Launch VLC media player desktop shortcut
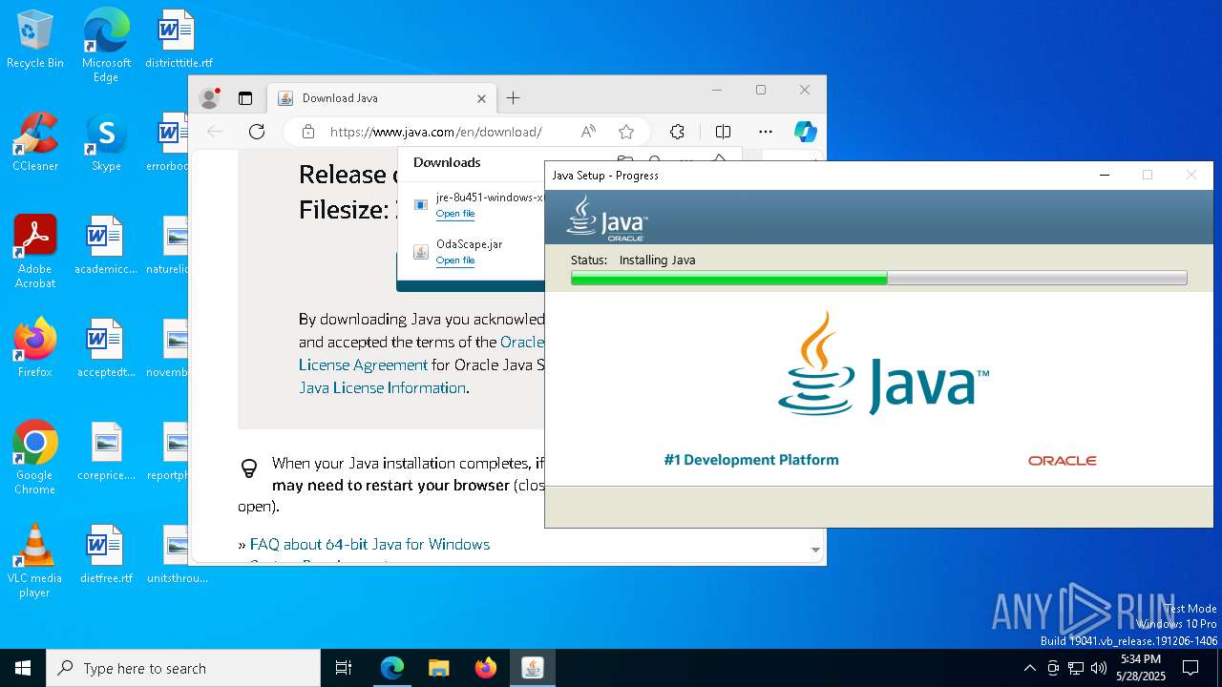Screen dimensions: 1222x687 click(x=35, y=561)
